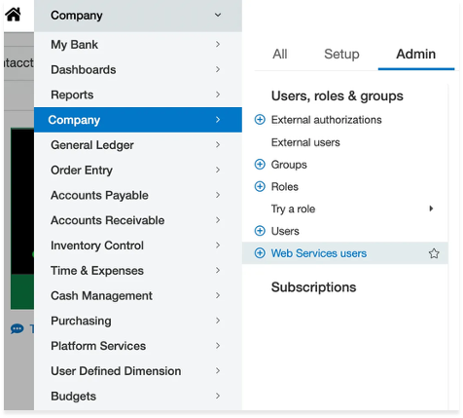
Task: Add a Web Services user via plus icon
Action: coord(260,253)
